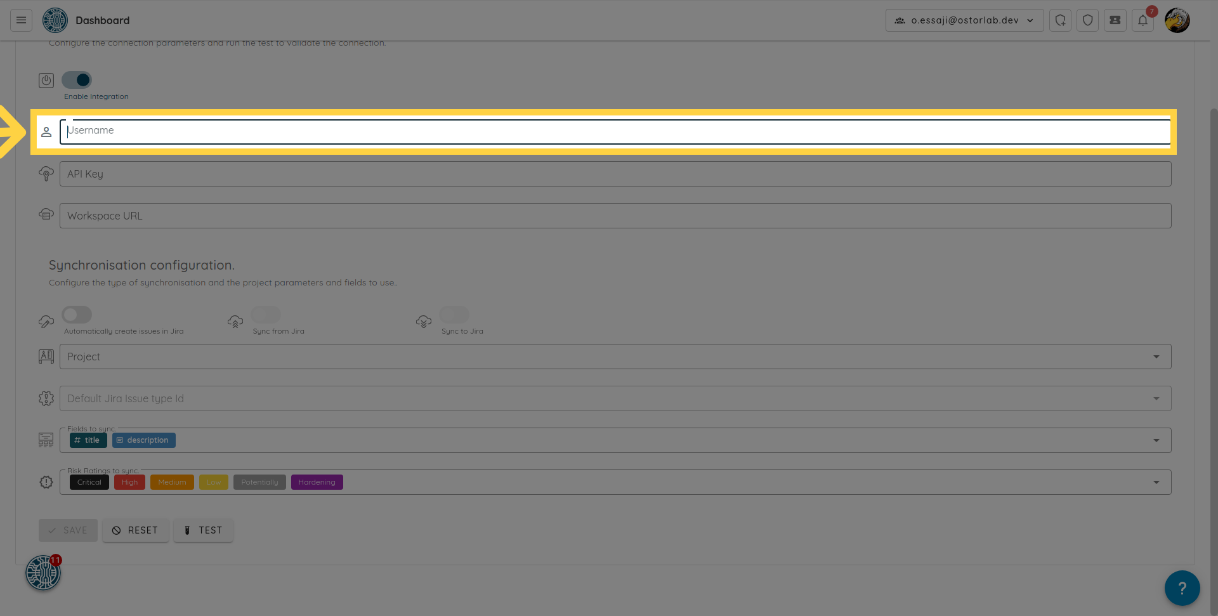Select the description field chip
The height and width of the screenshot is (616, 1218).
144,440
